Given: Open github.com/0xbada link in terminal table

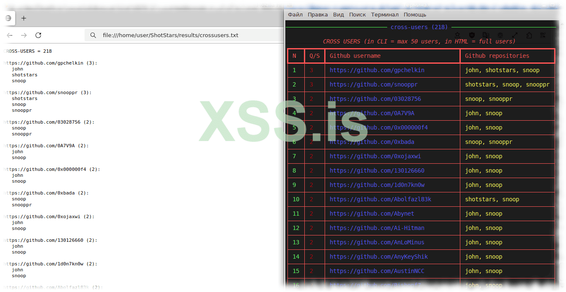Looking at the screenshot, I should point(372,142).
